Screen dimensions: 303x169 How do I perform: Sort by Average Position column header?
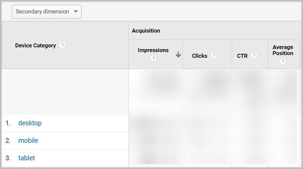coord(283,50)
